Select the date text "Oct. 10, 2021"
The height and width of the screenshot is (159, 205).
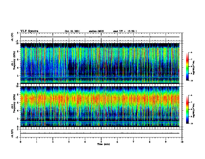click(72, 31)
